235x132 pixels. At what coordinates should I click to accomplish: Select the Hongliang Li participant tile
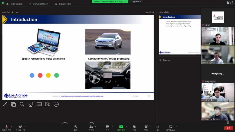[x=218, y=74]
